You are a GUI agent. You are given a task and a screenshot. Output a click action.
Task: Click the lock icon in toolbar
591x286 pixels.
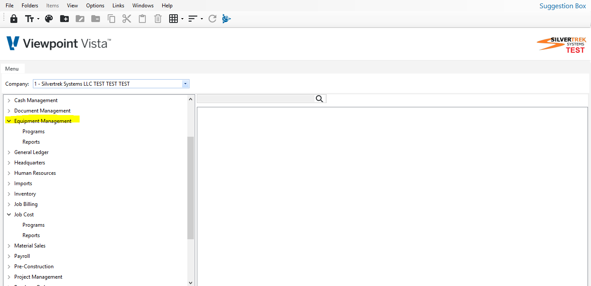14,19
